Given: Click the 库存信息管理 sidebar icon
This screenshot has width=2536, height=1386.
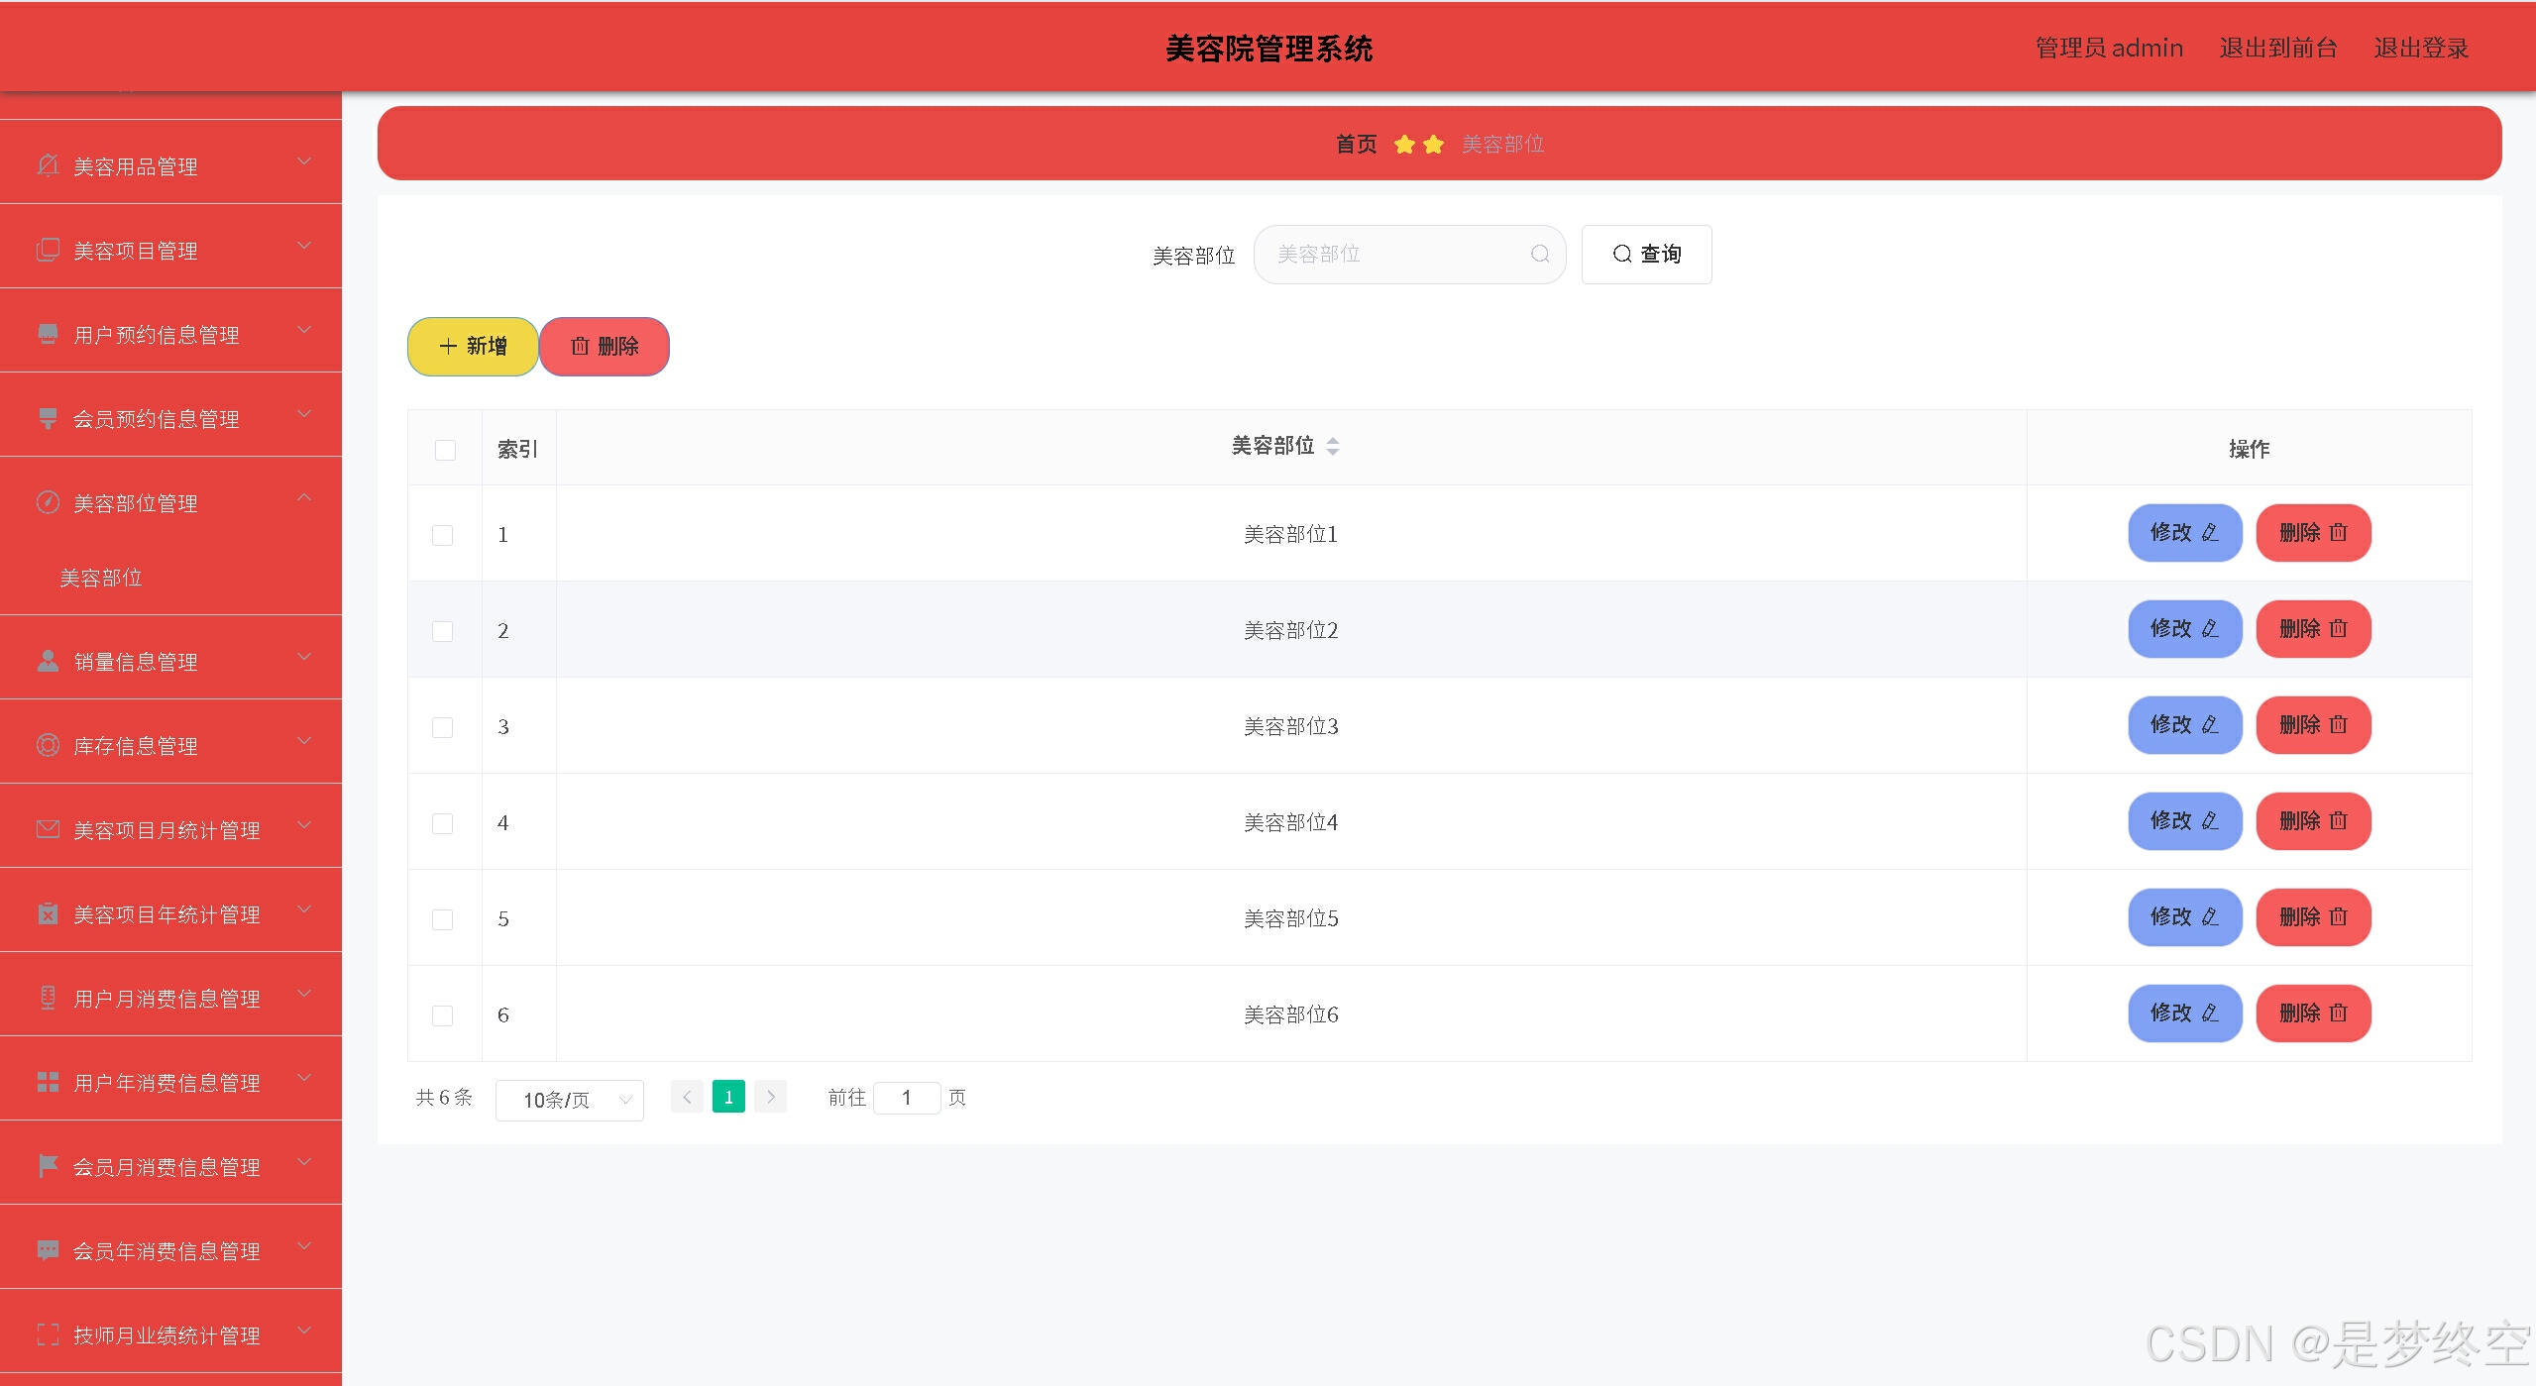Looking at the screenshot, I should (48, 745).
